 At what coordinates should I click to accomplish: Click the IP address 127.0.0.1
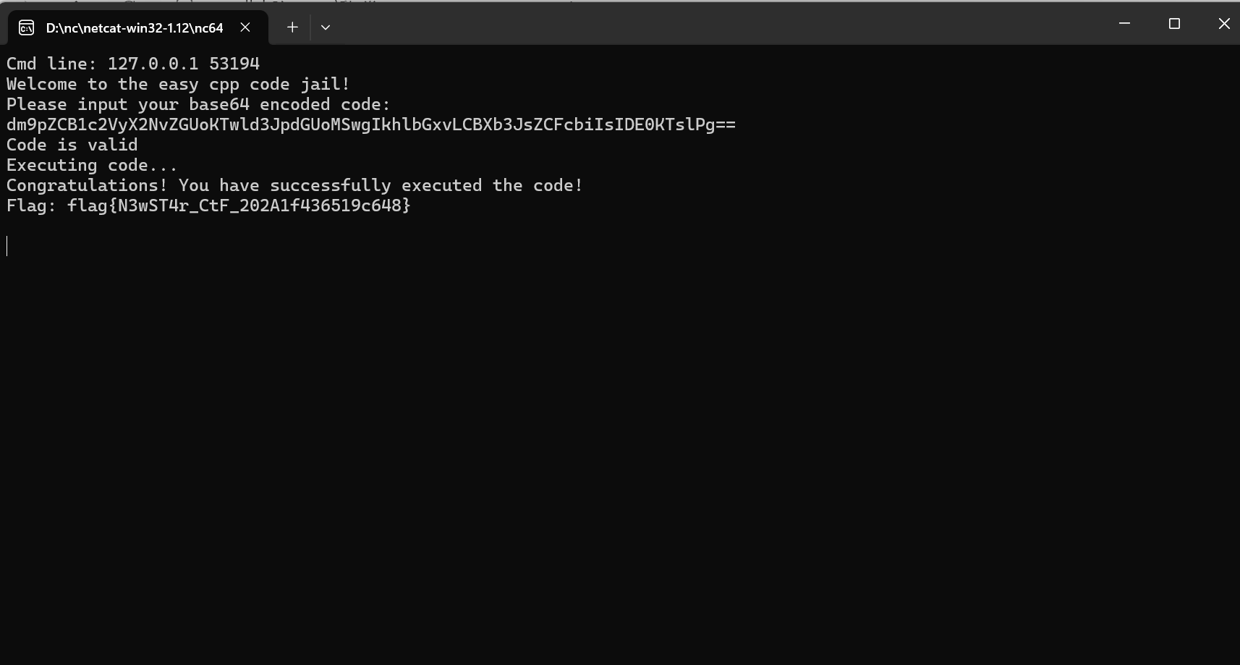click(153, 64)
